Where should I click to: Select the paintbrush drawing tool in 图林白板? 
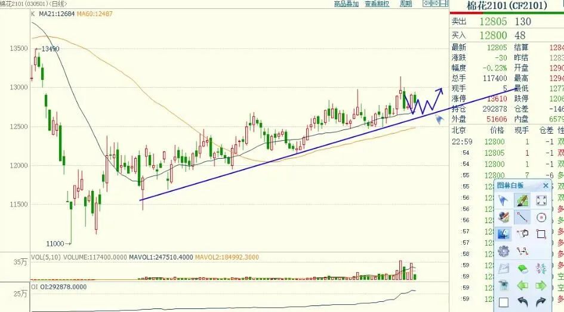pos(522,200)
